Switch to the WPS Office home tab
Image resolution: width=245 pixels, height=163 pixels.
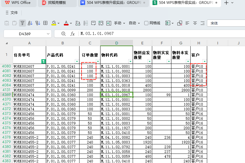click(18, 3)
